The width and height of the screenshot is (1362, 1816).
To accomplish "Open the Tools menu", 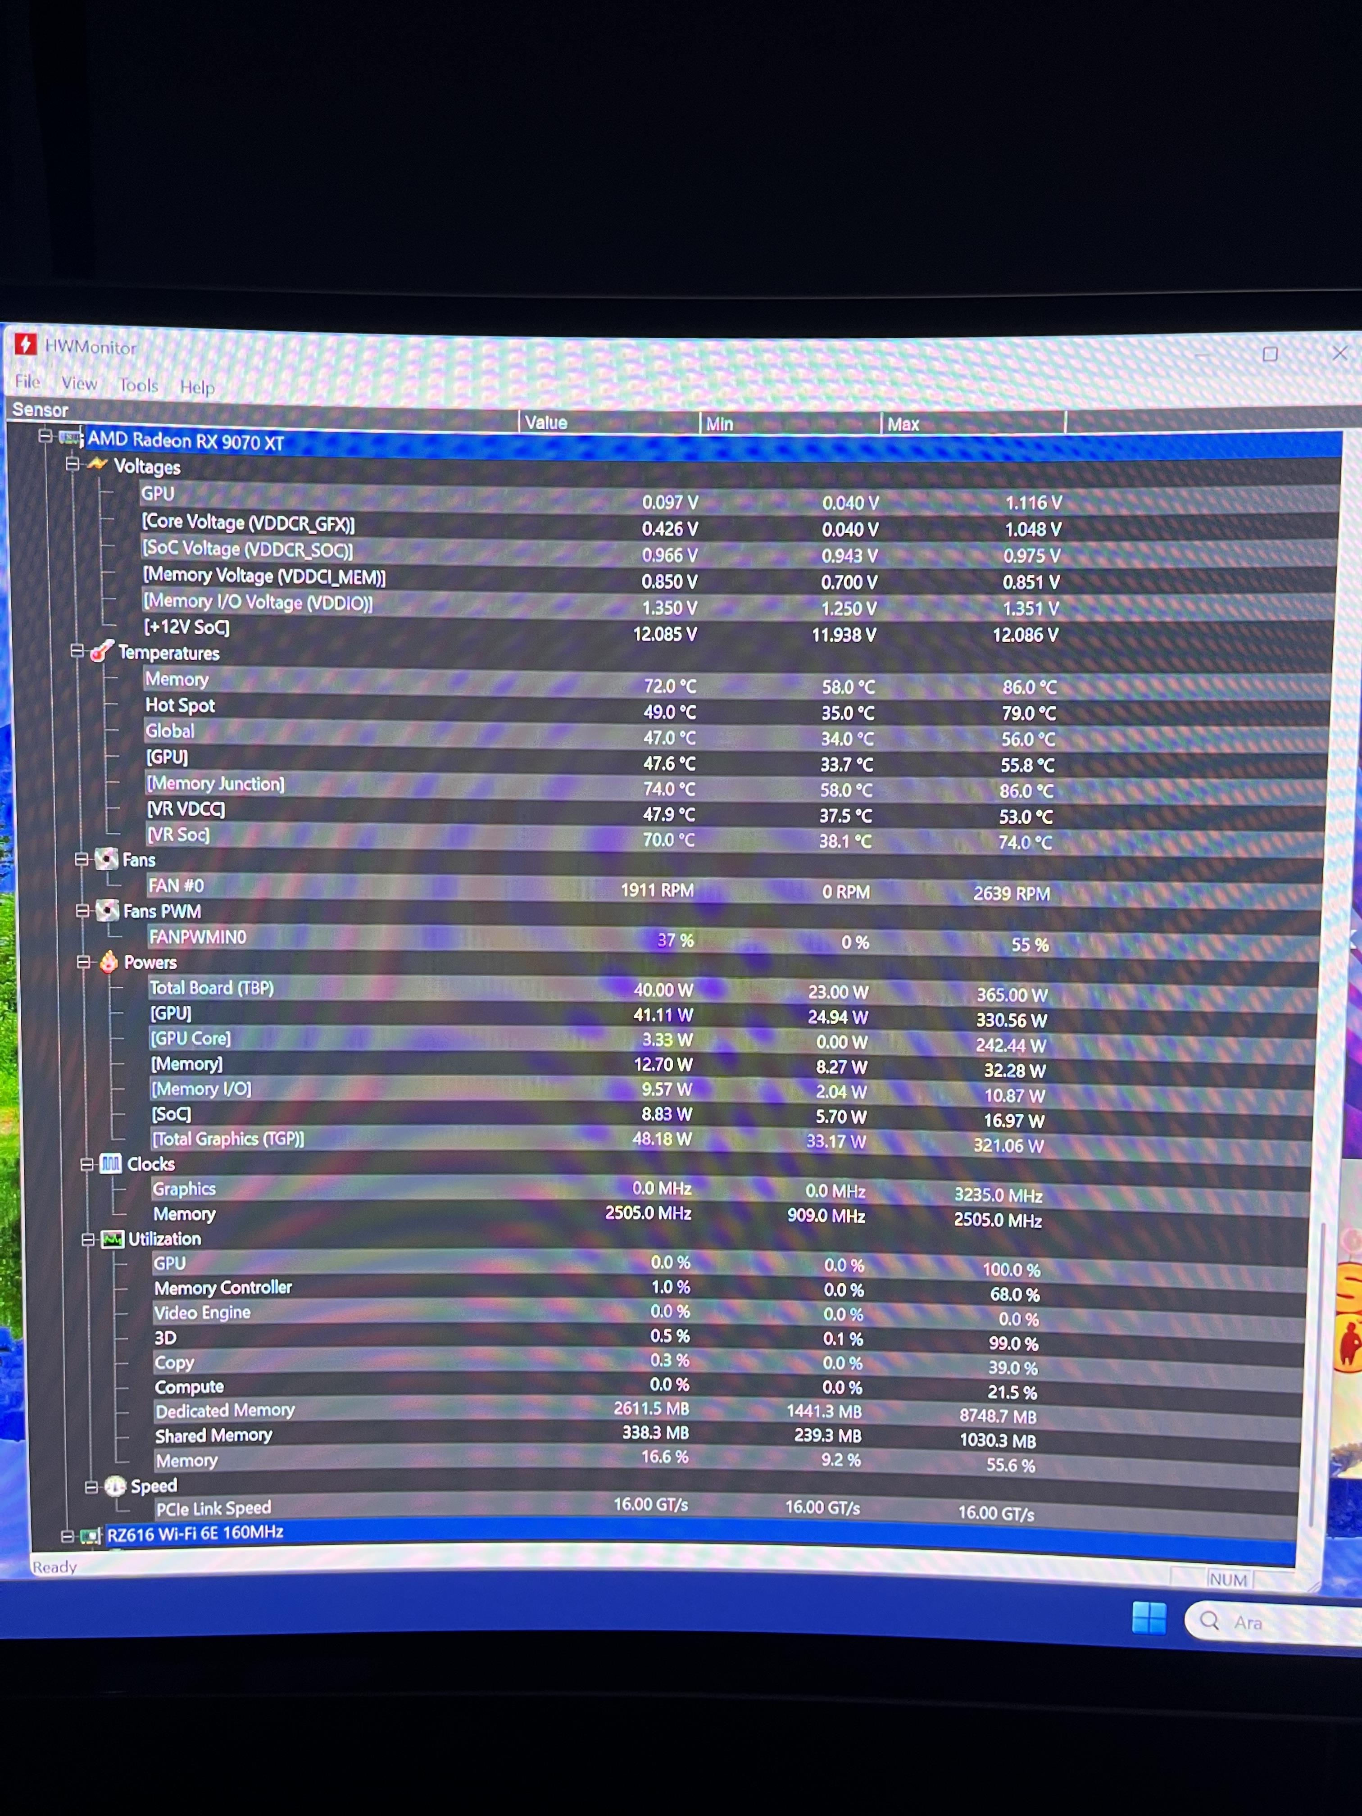I will coord(138,385).
